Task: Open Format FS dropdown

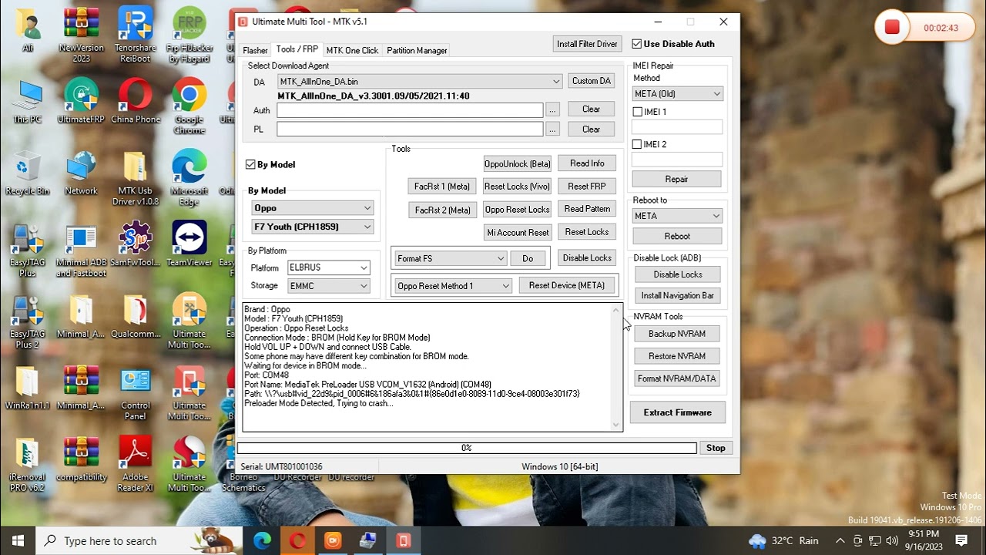Action: coord(450,258)
